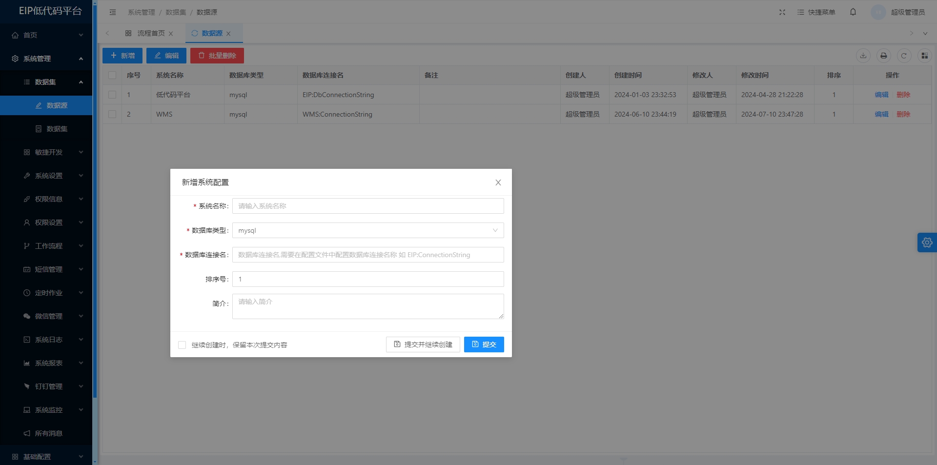Image resolution: width=937 pixels, height=465 pixels.
Task: Close the 新增系统配置 dialog
Action: point(498,182)
